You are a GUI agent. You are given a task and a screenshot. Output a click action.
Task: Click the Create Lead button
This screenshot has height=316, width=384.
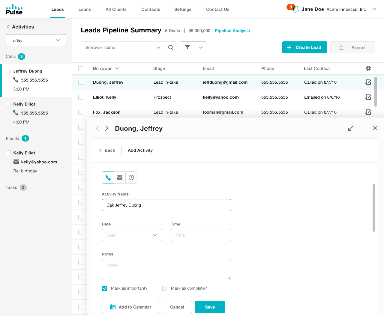click(304, 47)
